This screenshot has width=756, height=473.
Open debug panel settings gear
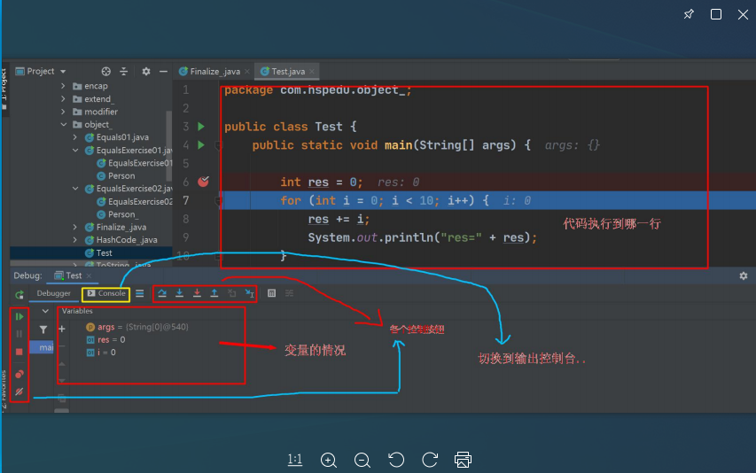tap(744, 275)
